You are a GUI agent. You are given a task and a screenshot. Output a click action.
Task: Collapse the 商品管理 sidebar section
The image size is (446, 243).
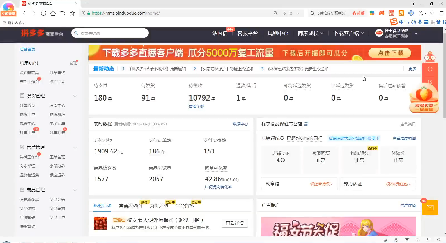click(75, 190)
